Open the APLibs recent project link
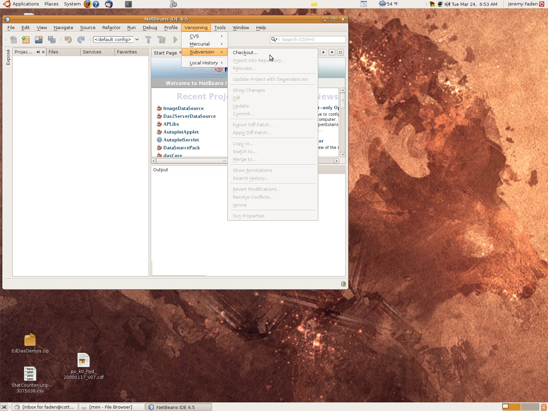The width and height of the screenshot is (548, 411). point(171,124)
